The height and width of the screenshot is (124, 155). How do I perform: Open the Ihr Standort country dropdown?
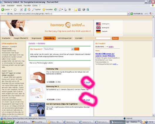pos(59,49)
